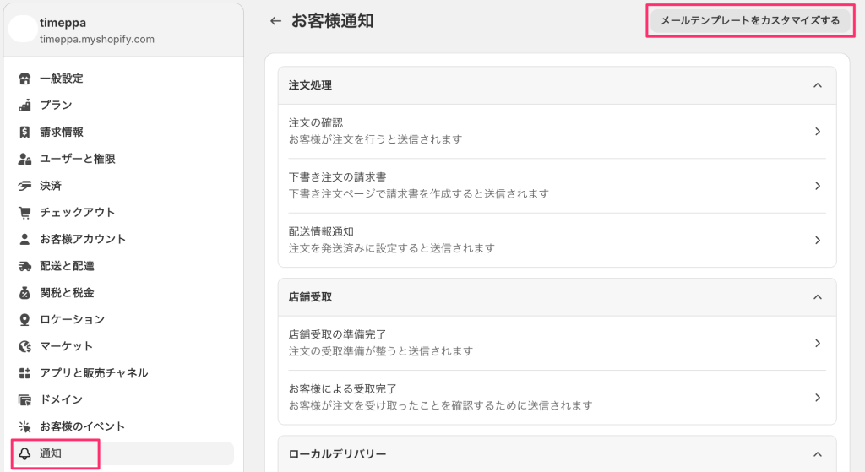The image size is (865, 472).
Task: Open 注文の確認 via its chevron
Action: pyautogui.click(x=818, y=131)
